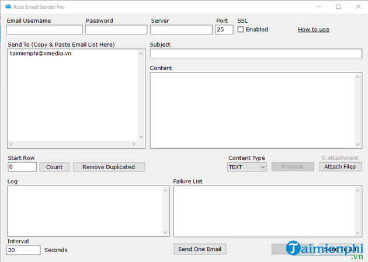Click the Remove Duplicated button
The image size is (368, 262).
point(109,167)
